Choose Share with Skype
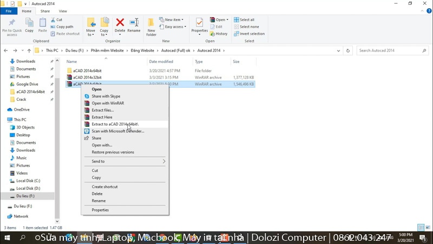433x244 pixels. (x=106, y=97)
